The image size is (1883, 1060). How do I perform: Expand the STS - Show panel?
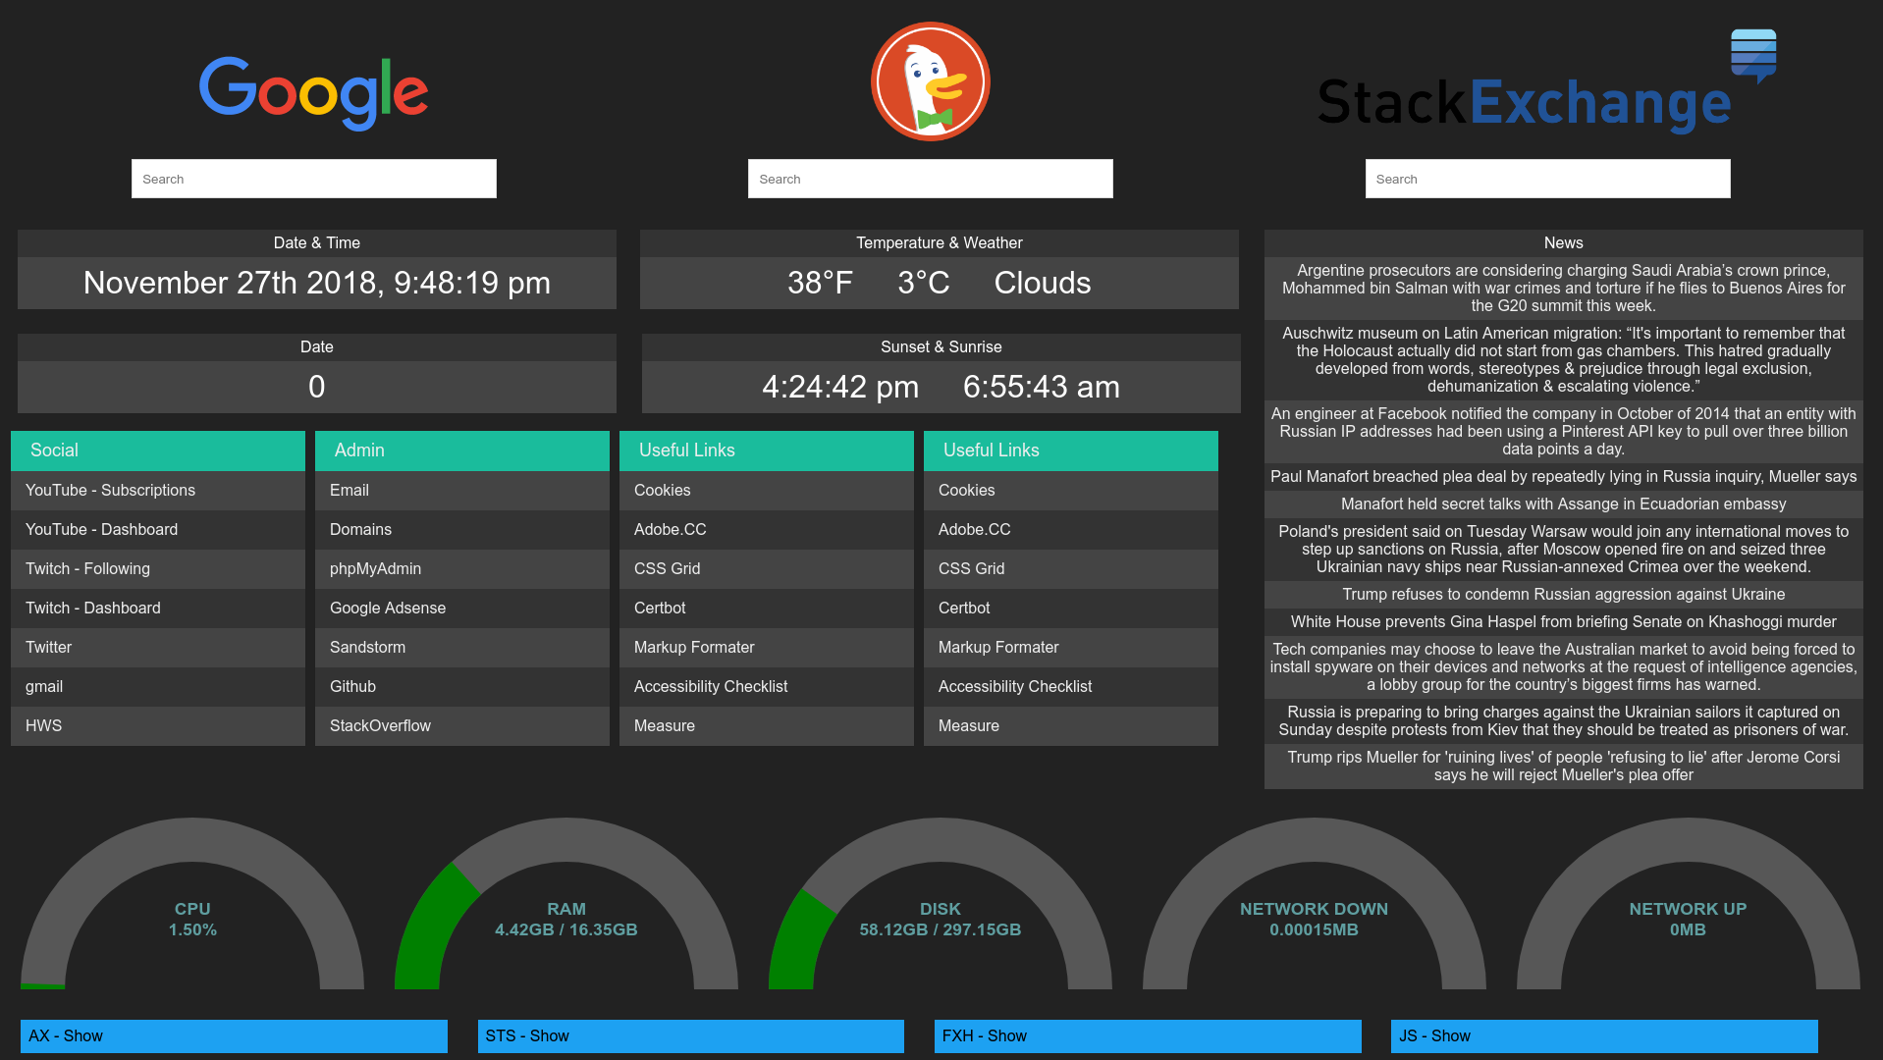690,1035
